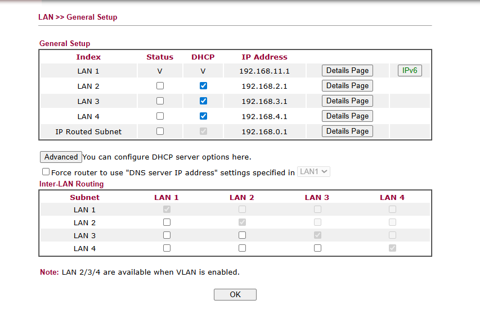Screen dimensions: 480x314
Task: Open Details Page for LAN 1
Action: tap(347, 71)
